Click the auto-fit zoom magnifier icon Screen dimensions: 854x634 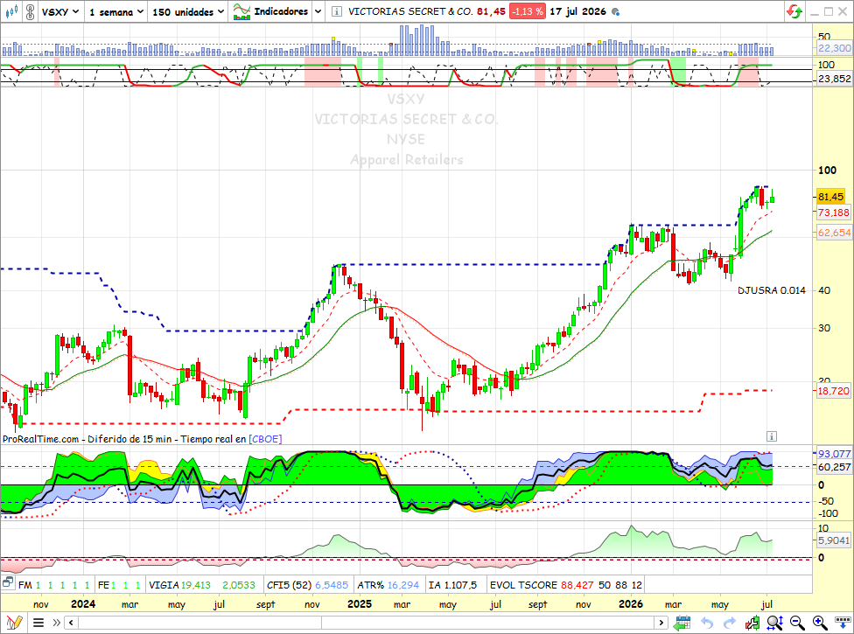775,622
